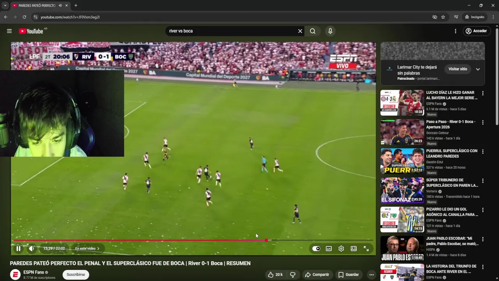This screenshot has height=281, width=499.
Task: Reload the page
Action: (24, 17)
